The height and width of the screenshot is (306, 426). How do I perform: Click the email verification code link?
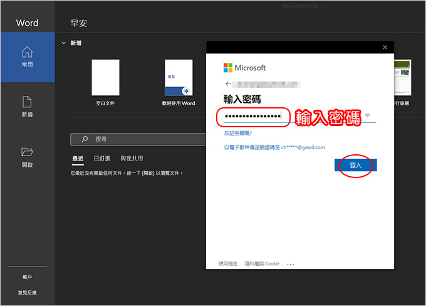[274, 147]
